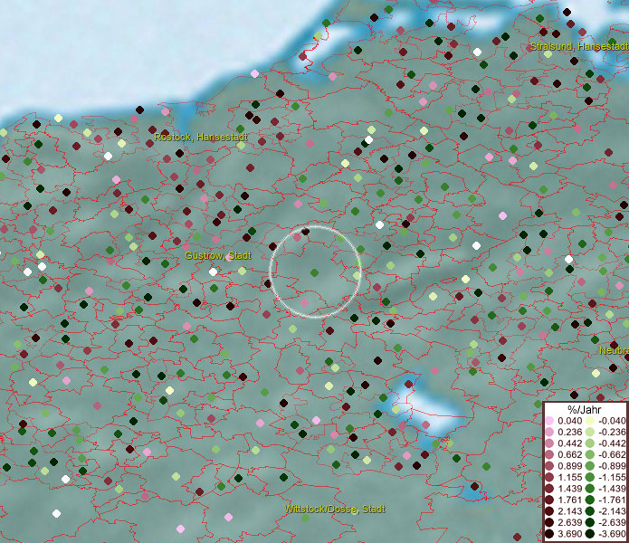
Task: Click the green marker at circle center
Action: [314, 272]
